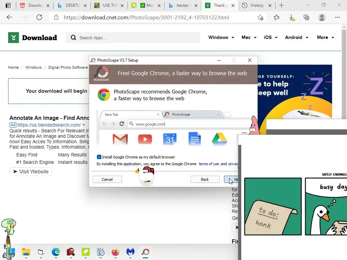Click the Visit Website ad button

tap(30, 172)
